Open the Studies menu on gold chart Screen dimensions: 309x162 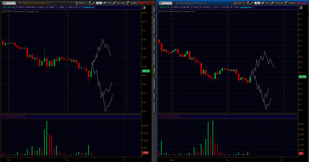[x=132, y=3]
